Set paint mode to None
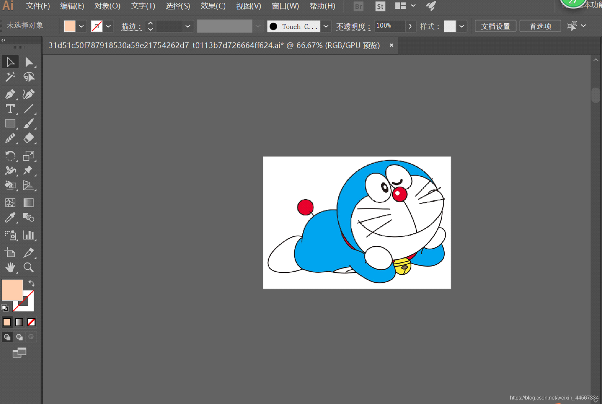This screenshot has width=602, height=404. [31, 322]
